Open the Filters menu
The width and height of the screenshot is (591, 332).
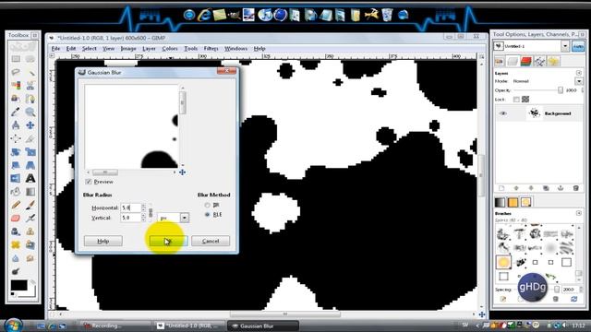click(211, 49)
